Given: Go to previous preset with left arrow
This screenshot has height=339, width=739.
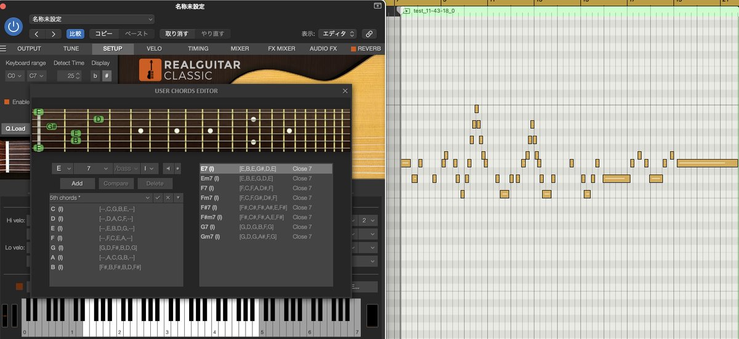Looking at the screenshot, I should point(38,34).
